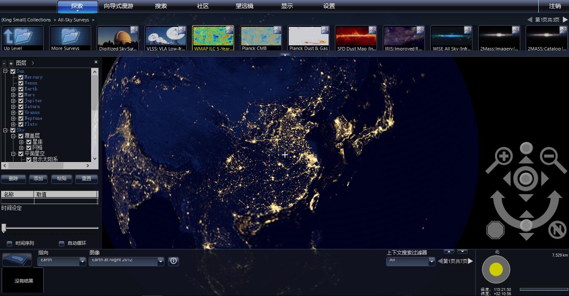Open the Earth at Night 2012 dropdown
The image size is (569, 296).
click(161, 262)
